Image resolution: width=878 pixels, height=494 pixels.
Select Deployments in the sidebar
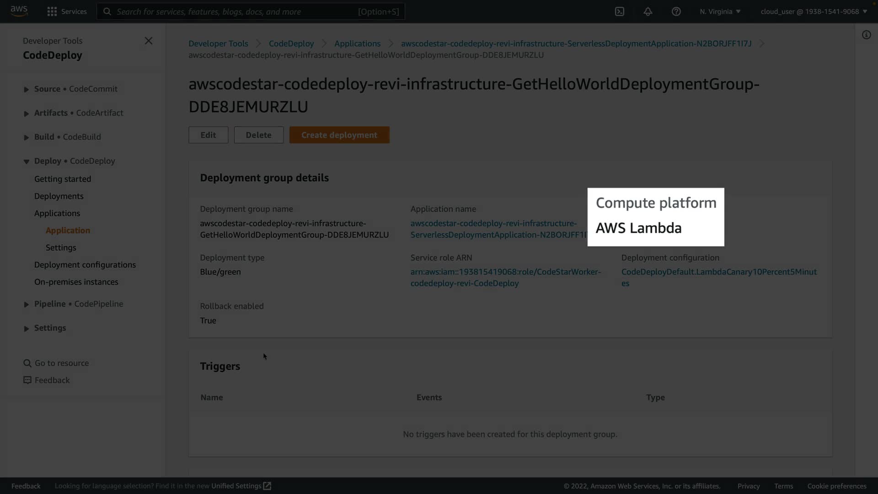(x=59, y=196)
